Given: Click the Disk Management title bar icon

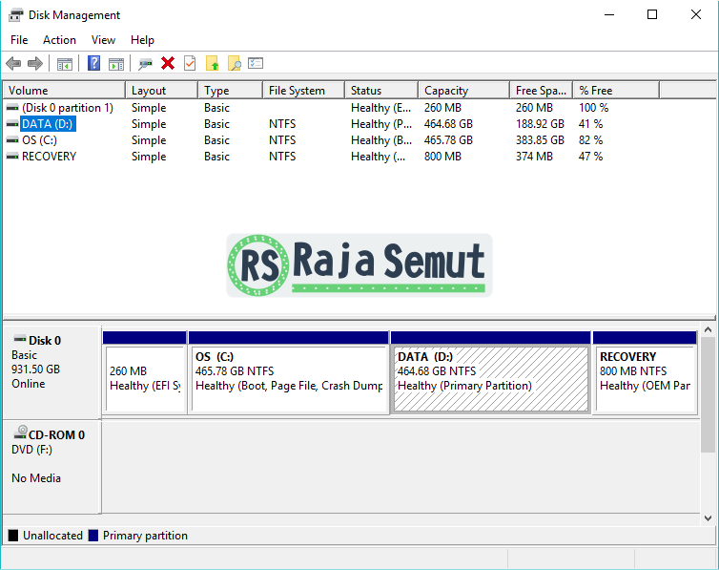Looking at the screenshot, I should coord(15,15).
